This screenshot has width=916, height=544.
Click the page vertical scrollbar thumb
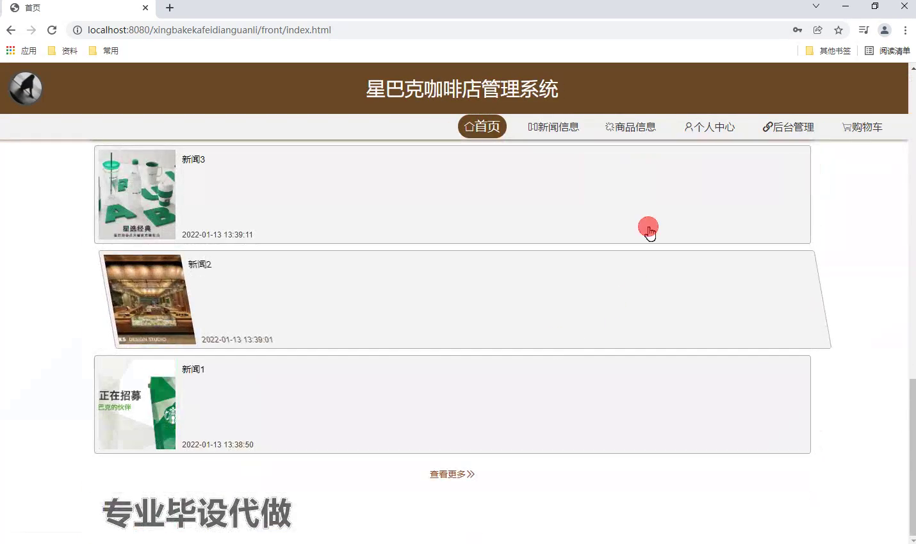pyautogui.click(x=912, y=457)
